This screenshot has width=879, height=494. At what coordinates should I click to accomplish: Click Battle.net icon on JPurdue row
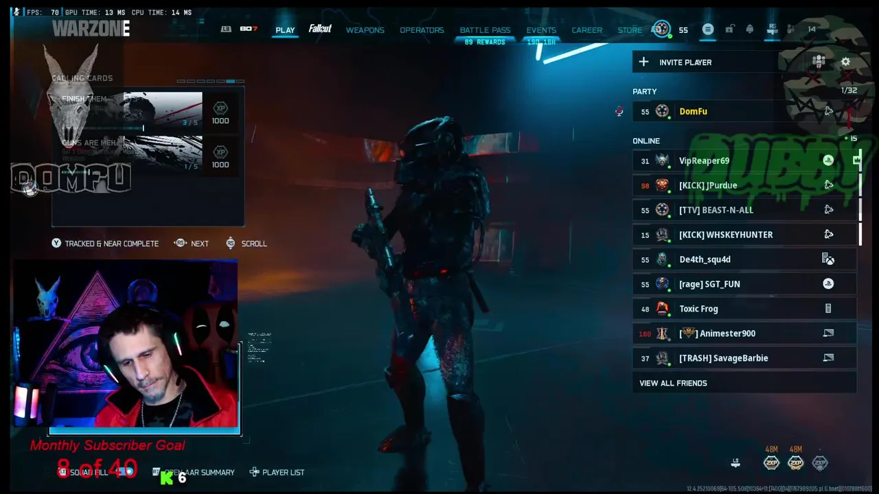[828, 185]
